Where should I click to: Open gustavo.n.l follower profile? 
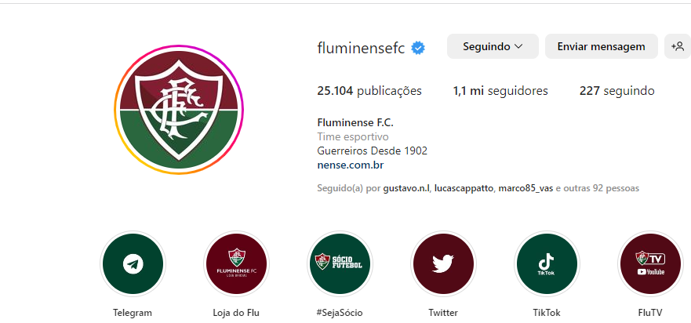coord(406,188)
